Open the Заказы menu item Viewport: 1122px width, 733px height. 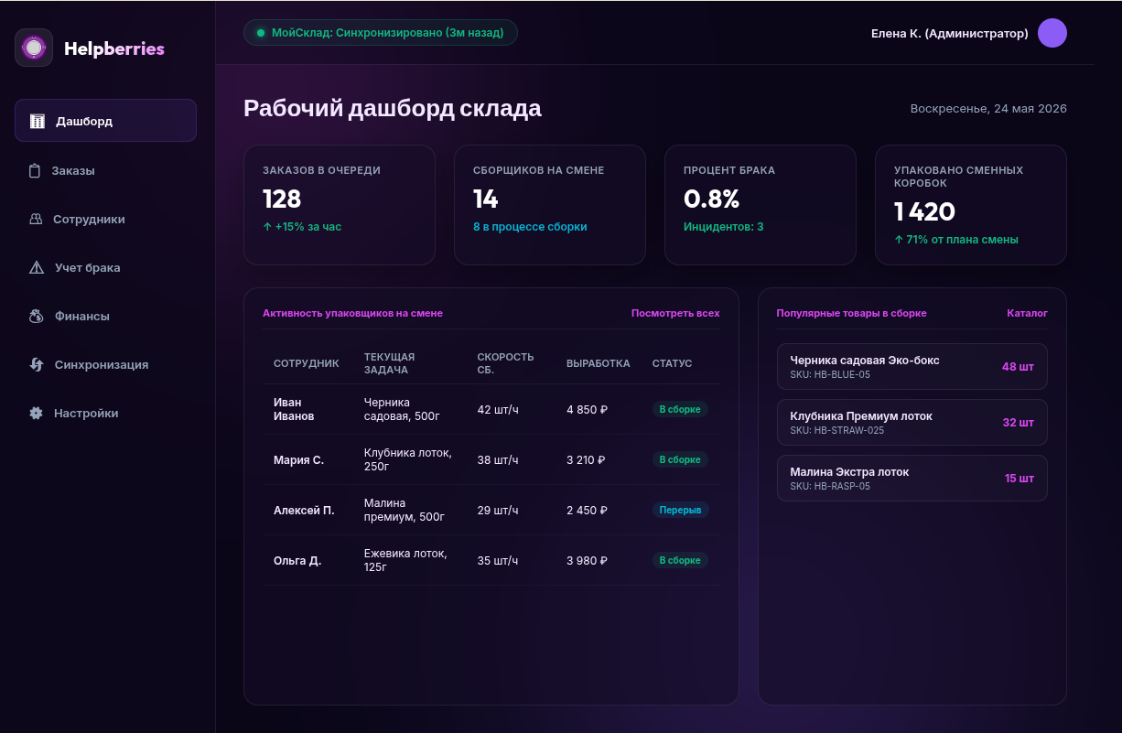[x=105, y=171]
